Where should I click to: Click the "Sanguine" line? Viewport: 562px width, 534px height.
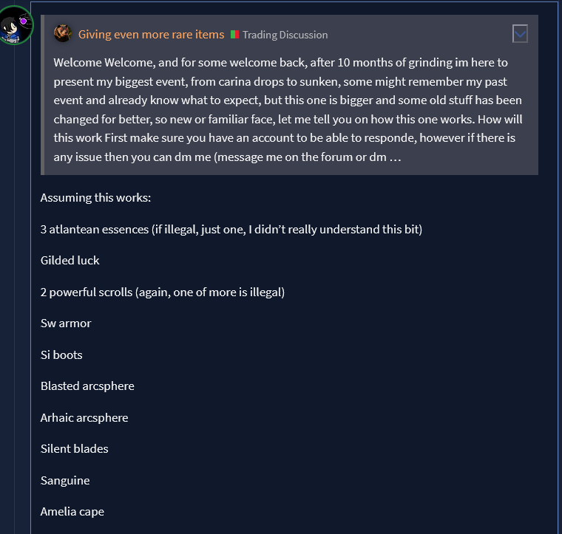[65, 480]
